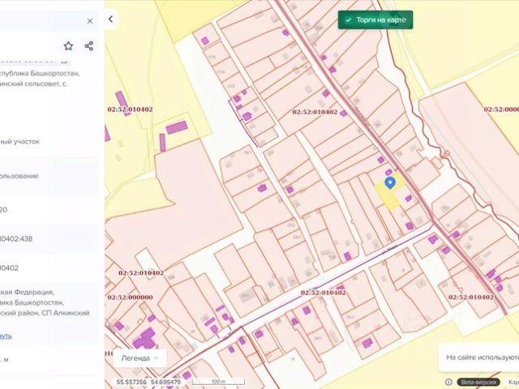Click the 100 m scale bar
The height and width of the screenshot is (389, 519).
(218, 382)
